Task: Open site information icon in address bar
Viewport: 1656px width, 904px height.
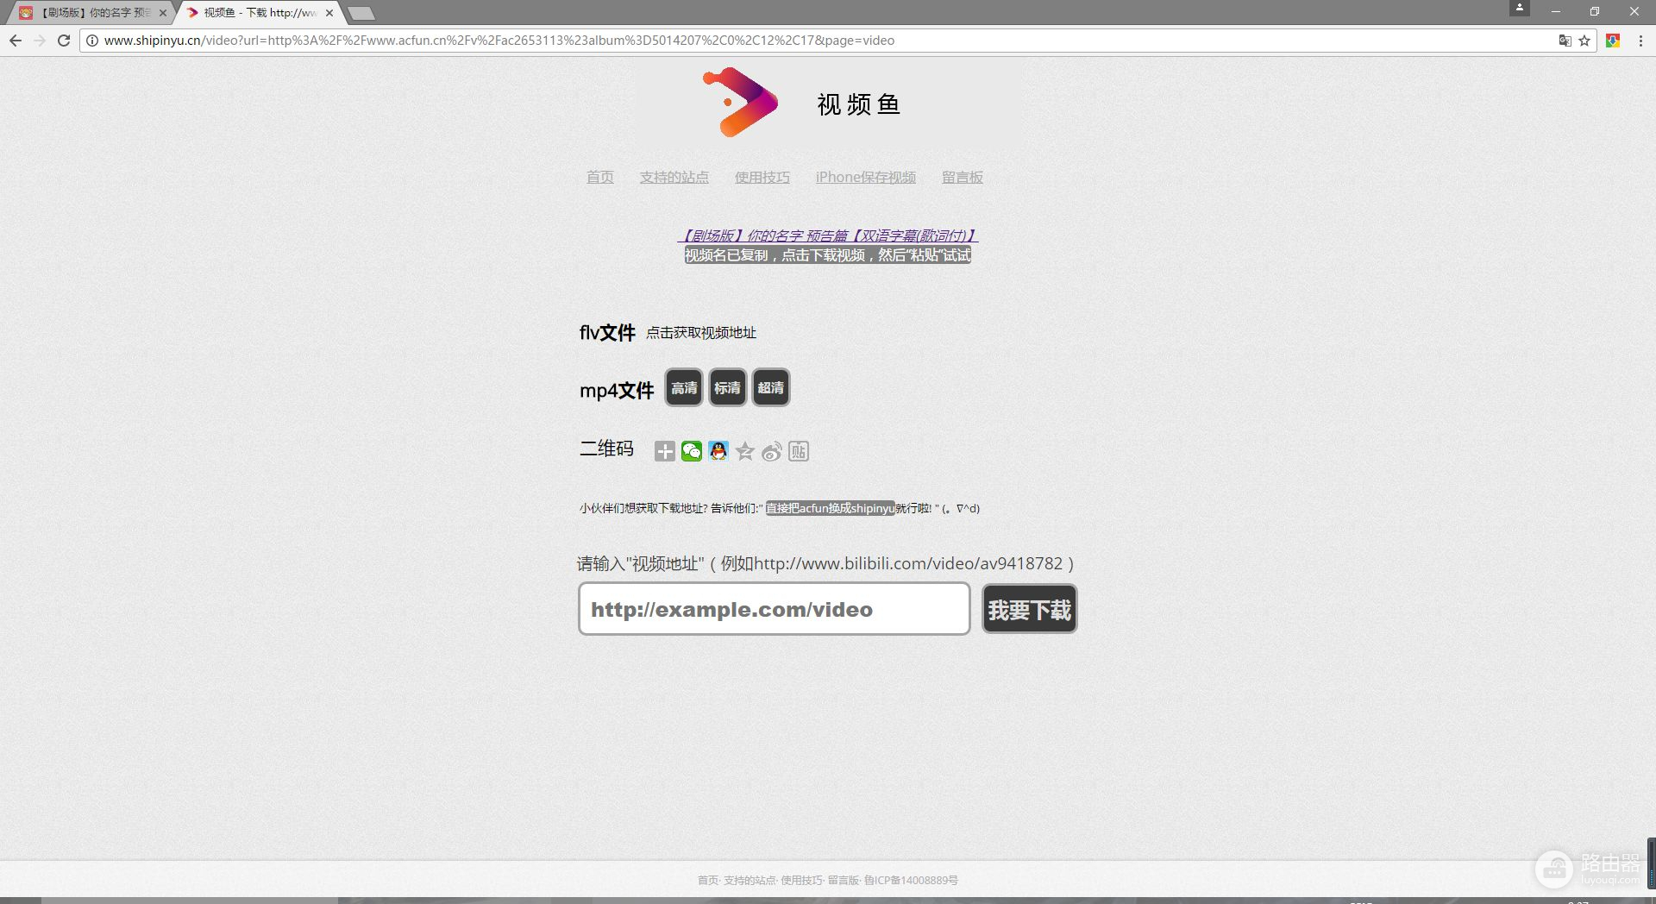Action: coord(92,41)
